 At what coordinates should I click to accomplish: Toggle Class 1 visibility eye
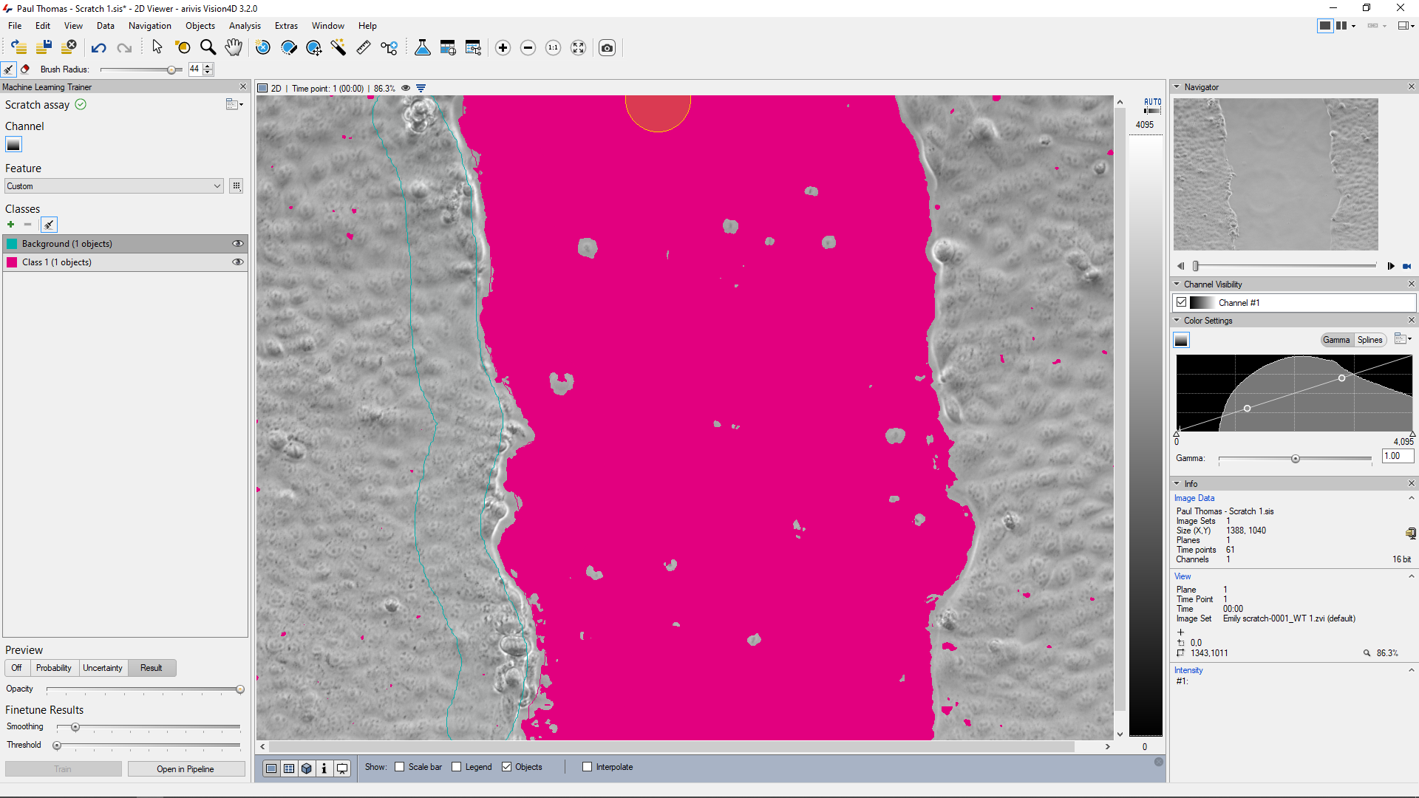coord(237,262)
